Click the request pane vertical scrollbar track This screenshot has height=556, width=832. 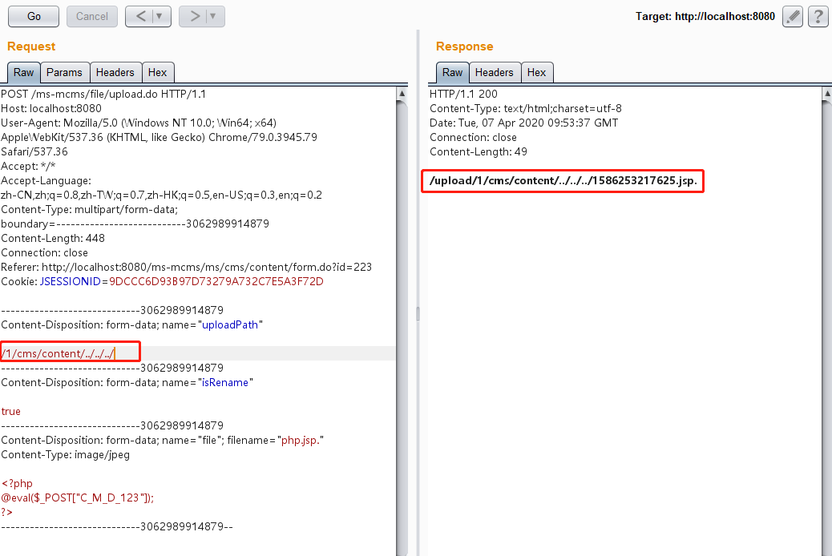click(x=402, y=329)
